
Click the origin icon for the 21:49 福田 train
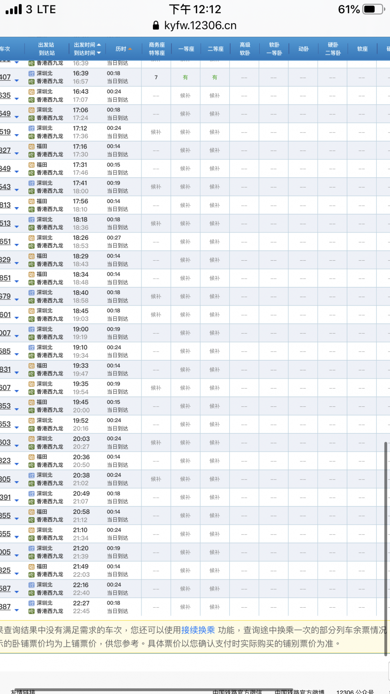click(31, 567)
